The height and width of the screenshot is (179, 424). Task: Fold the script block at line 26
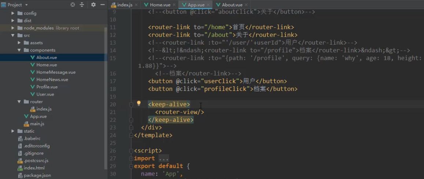(132, 151)
